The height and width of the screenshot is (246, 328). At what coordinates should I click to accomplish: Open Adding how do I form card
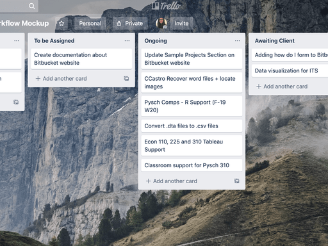(x=290, y=55)
